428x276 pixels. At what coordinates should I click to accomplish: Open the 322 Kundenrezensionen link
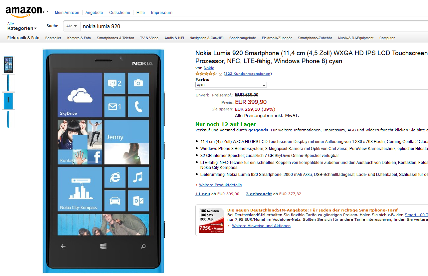[248, 74]
